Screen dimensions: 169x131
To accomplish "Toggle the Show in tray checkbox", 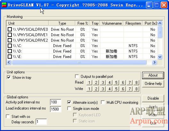I will 9,77.
